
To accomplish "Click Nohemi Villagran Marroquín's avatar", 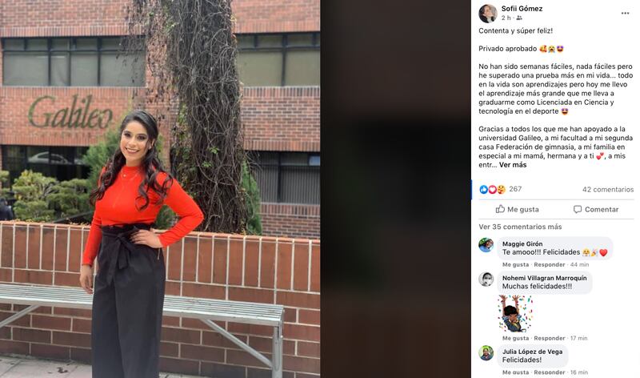I will point(486,279).
